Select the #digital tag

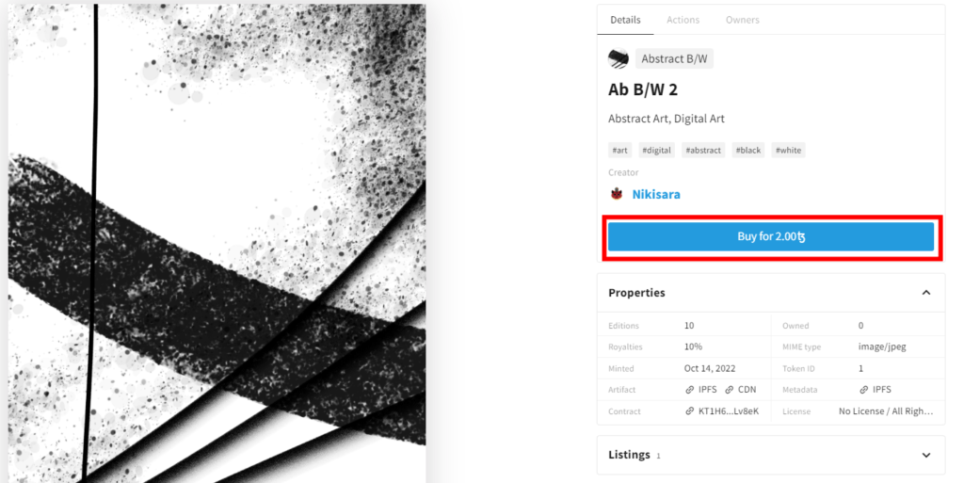pos(656,150)
